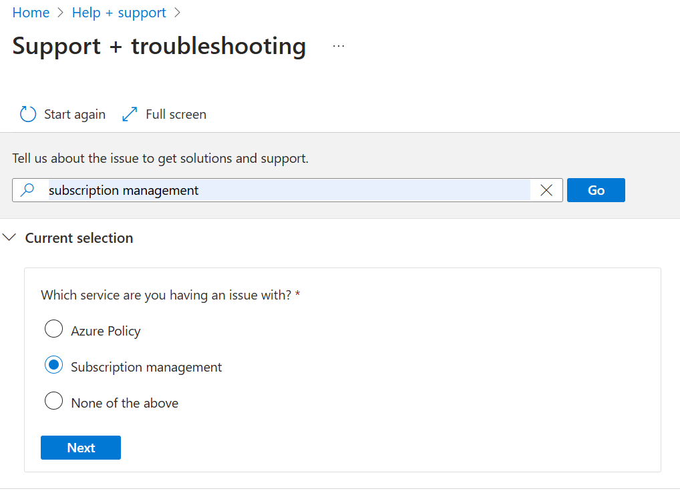Click the magnifier icon in the search box
Viewport: 680px width, 491px height.
click(27, 190)
